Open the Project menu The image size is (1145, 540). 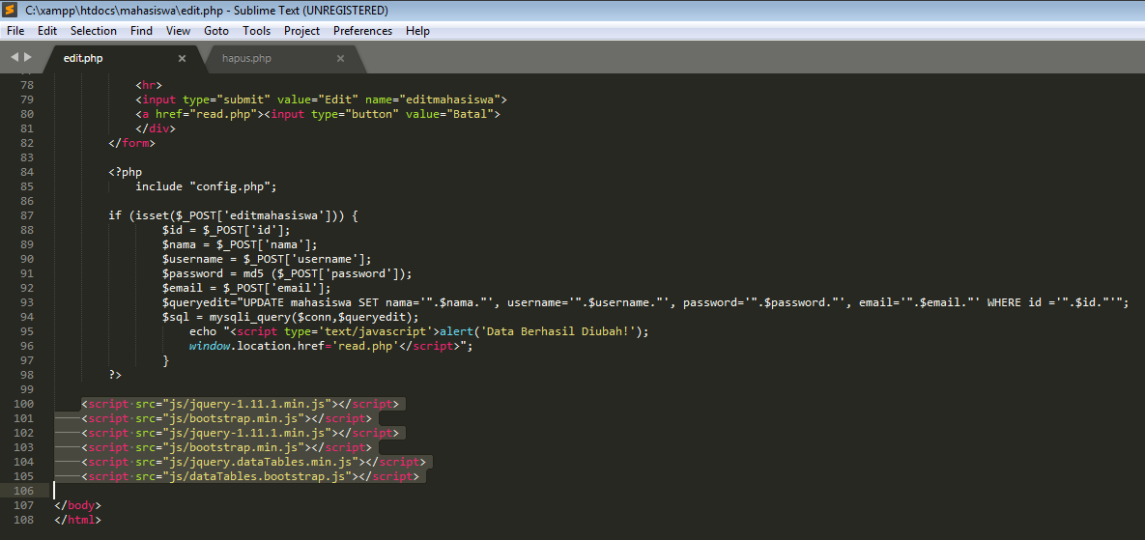click(301, 31)
